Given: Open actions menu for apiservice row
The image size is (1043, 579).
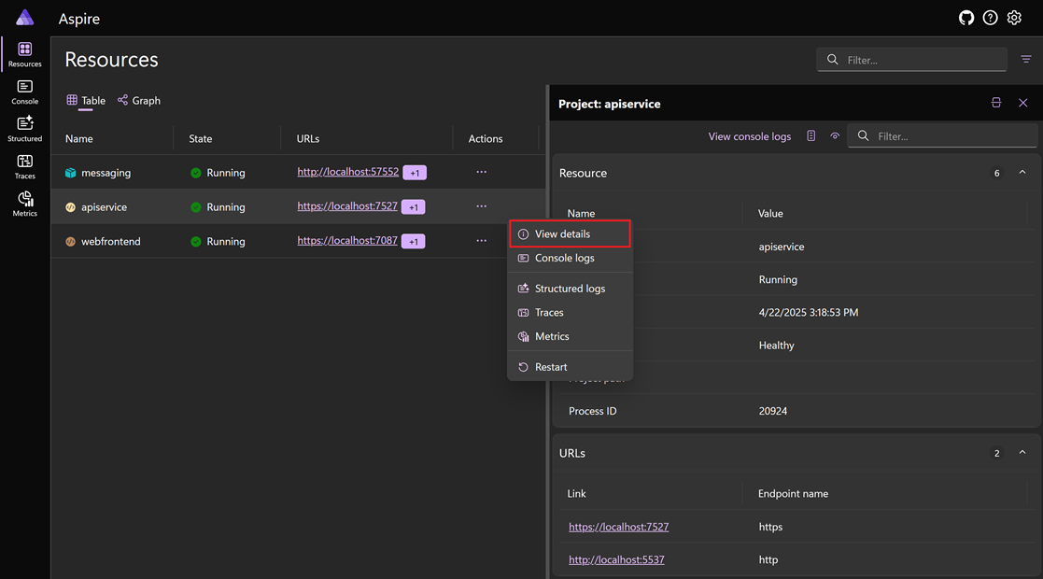Looking at the screenshot, I should pyautogui.click(x=481, y=206).
